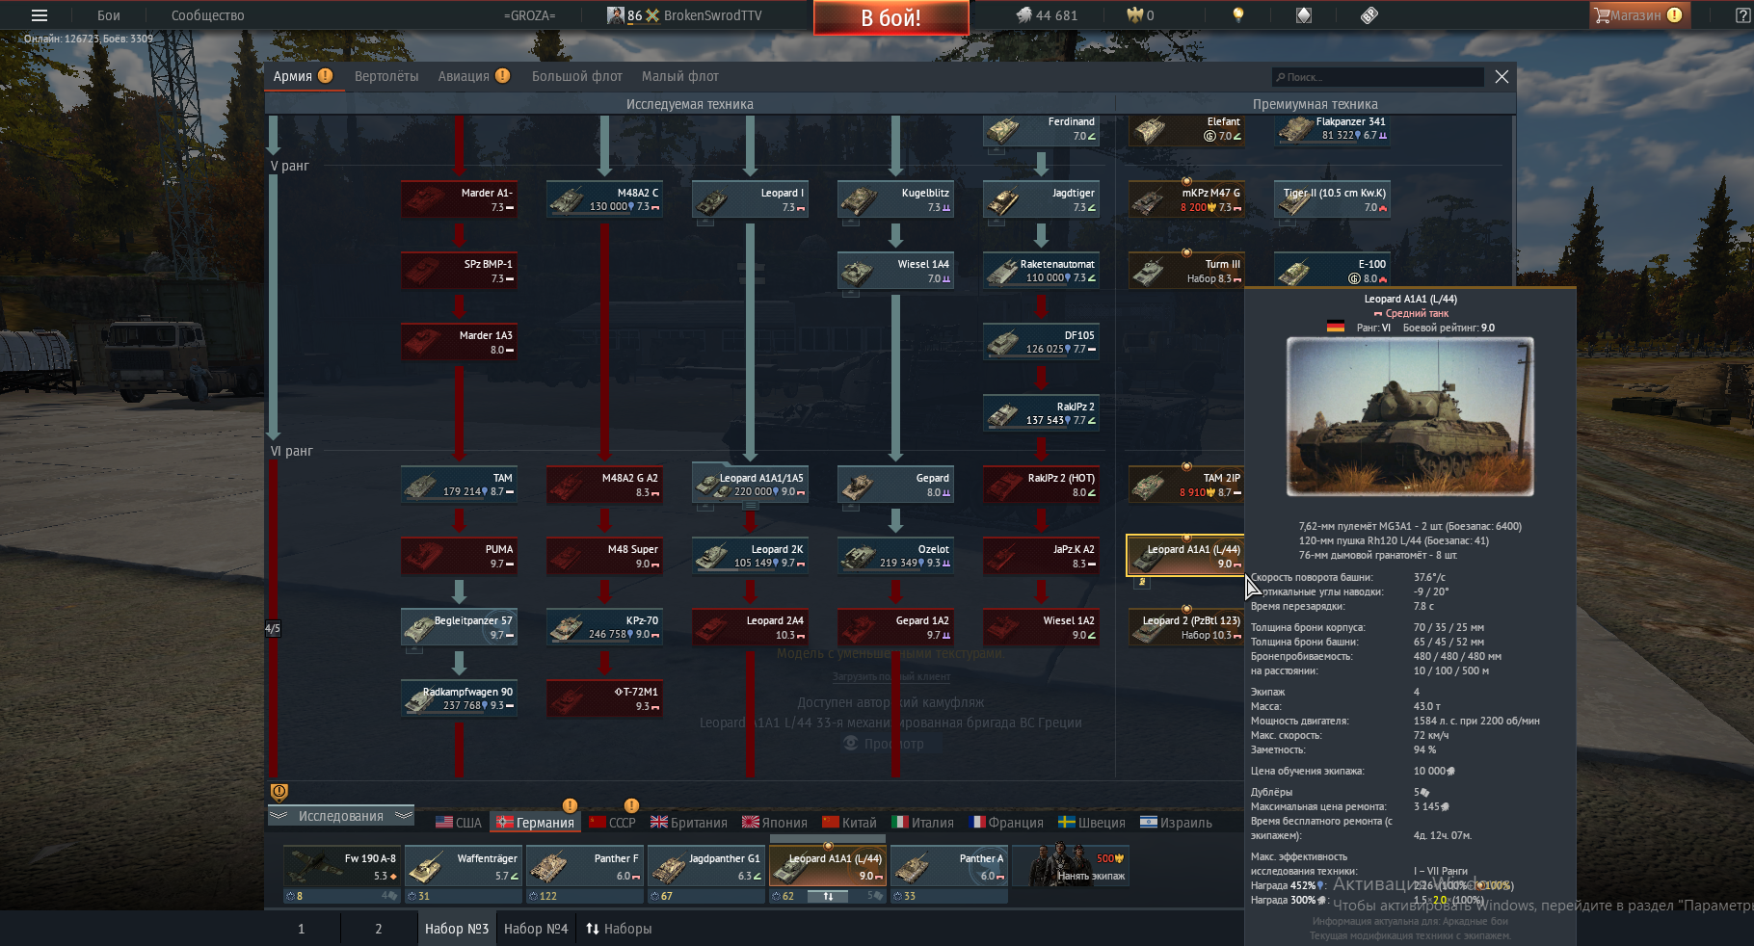Select the mKPz M47 G premium card
Screen dimensions: 1754x946
(x=1186, y=199)
